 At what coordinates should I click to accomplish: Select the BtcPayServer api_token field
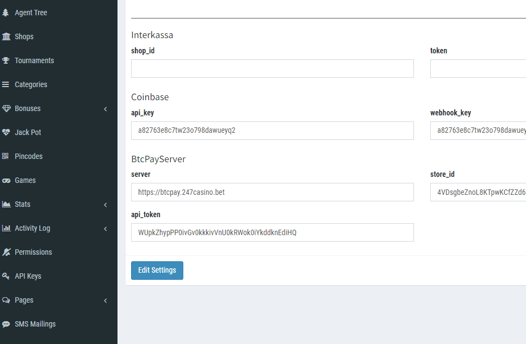click(x=272, y=232)
